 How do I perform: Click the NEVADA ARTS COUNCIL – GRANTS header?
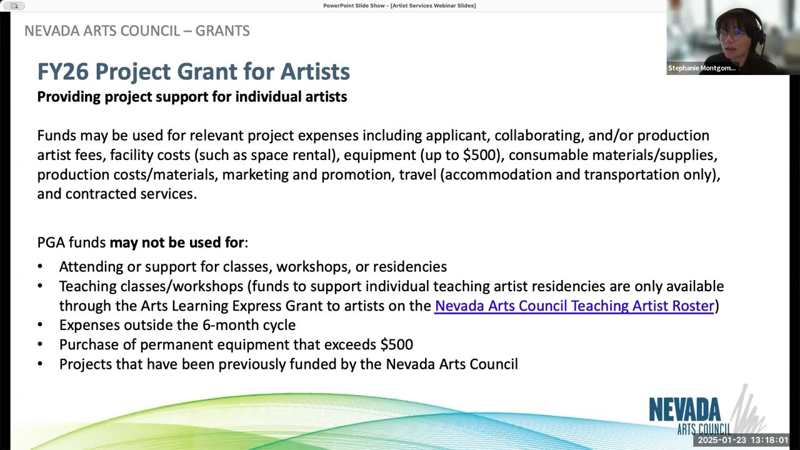[137, 31]
